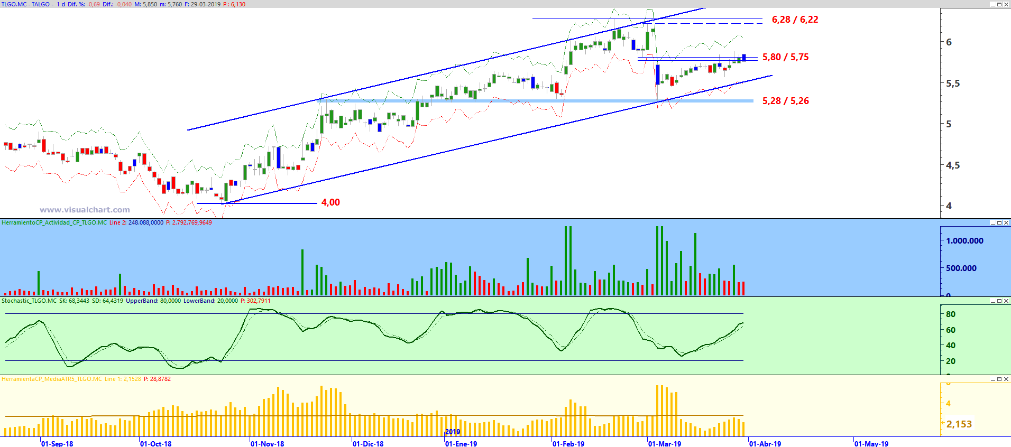This screenshot has width=1011, height=447.
Task: Click the P: 302,7911 stochastic value
Action: (x=255, y=301)
